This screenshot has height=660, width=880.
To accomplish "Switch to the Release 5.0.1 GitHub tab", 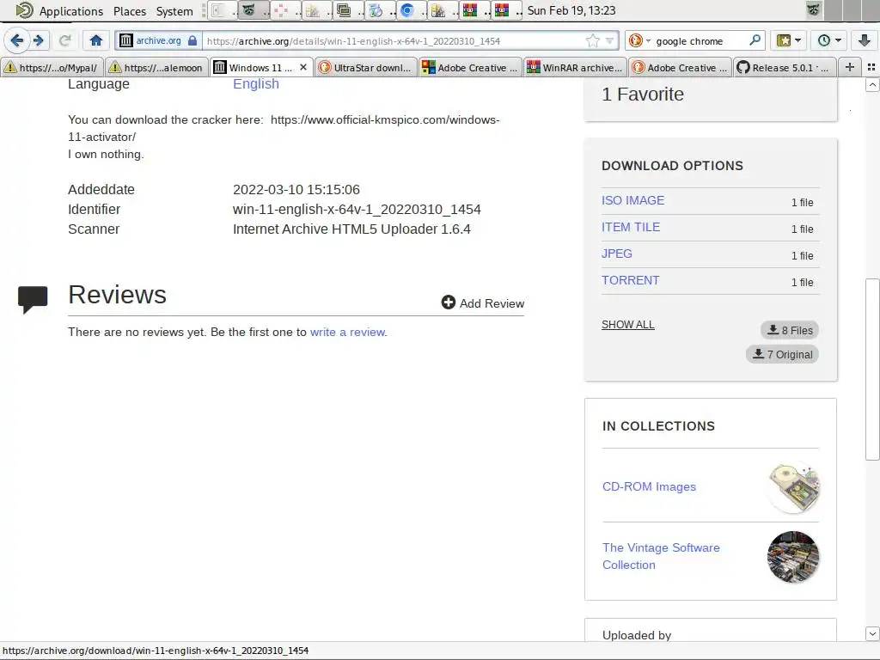I will pos(785,67).
